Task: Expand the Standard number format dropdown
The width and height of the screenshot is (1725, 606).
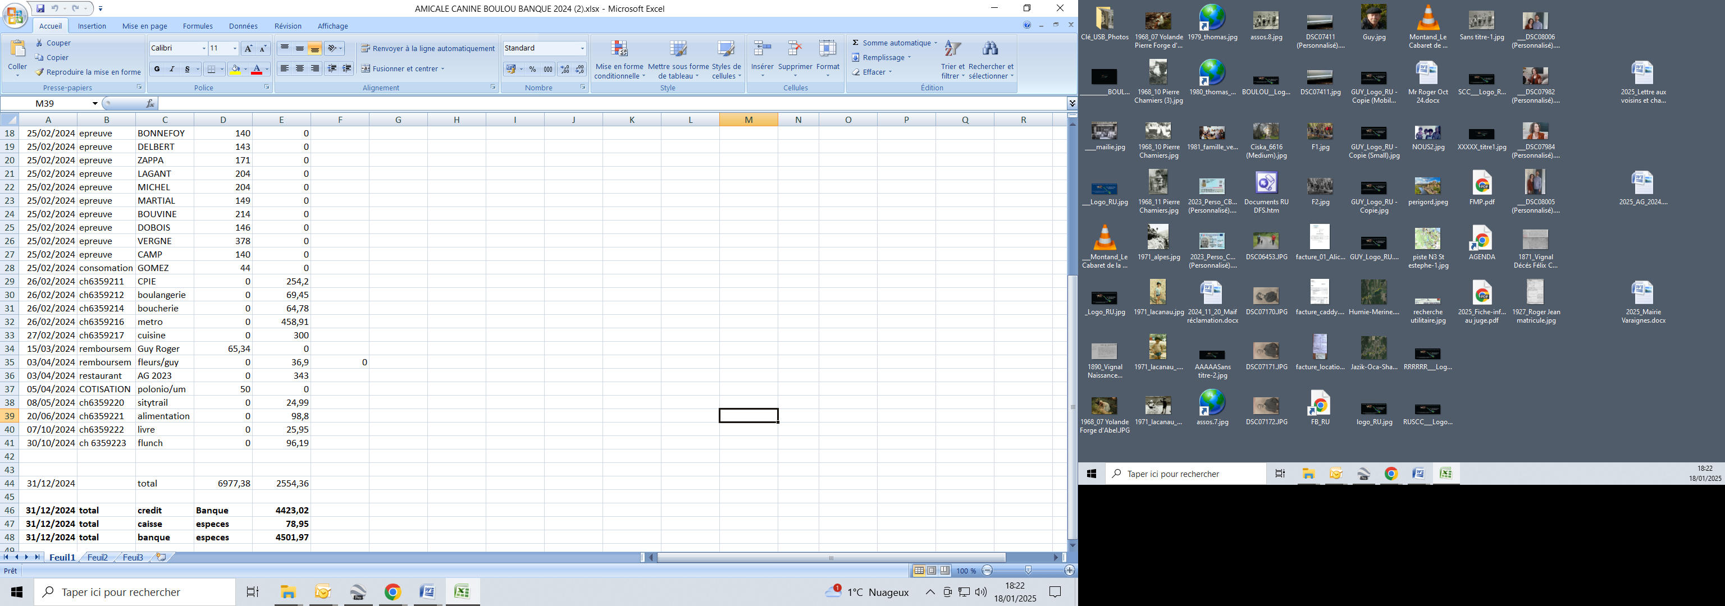Action: click(582, 48)
